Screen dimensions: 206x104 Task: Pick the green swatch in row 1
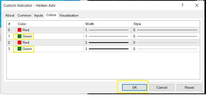point(20,36)
